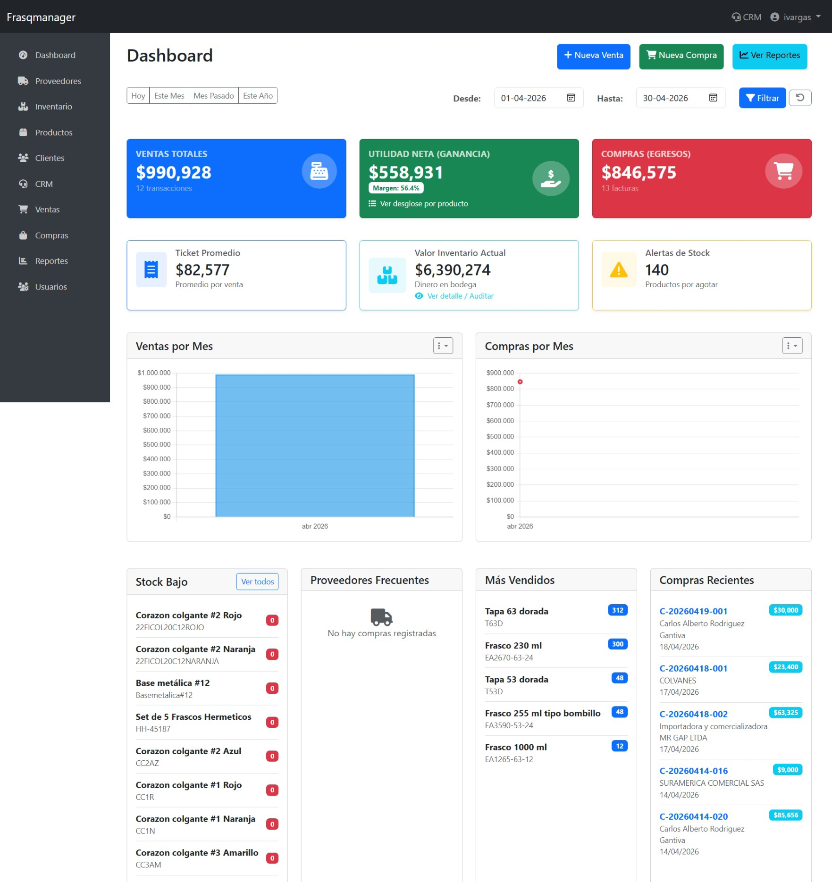Viewport: 832px width, 882px height.
Task: Select the Mes Pasado period toggle
Action: coord(213,95)
